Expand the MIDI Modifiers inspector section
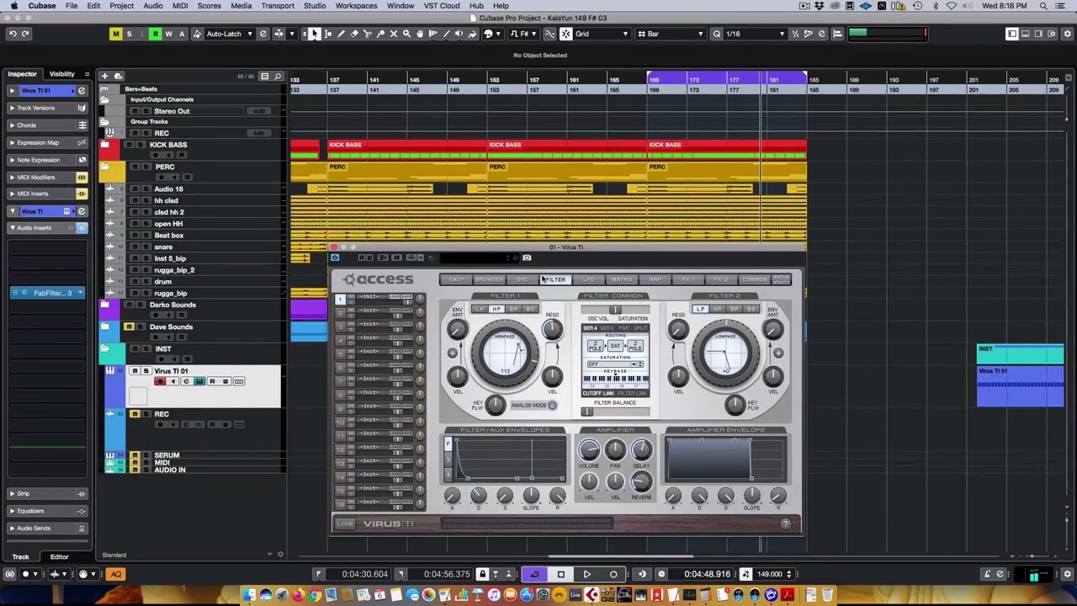 [x=47, y=178]
